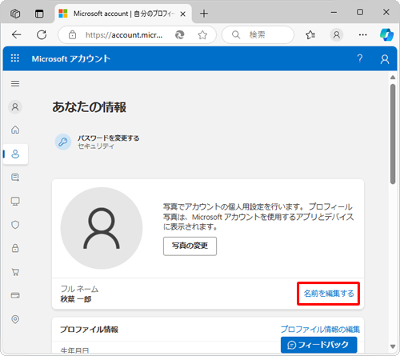Open the devices monitor sidebar icon

point(15,202)
